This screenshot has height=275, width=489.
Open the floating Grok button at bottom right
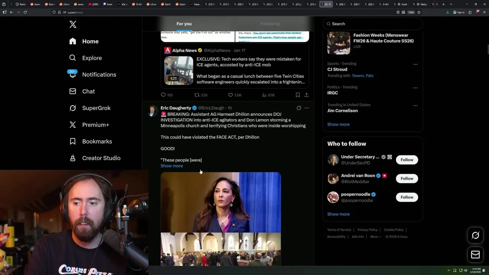475,236
